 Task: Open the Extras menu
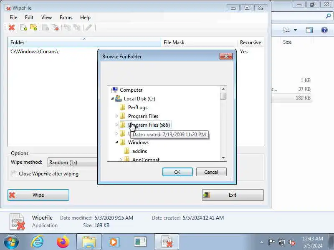coord(66,17)
